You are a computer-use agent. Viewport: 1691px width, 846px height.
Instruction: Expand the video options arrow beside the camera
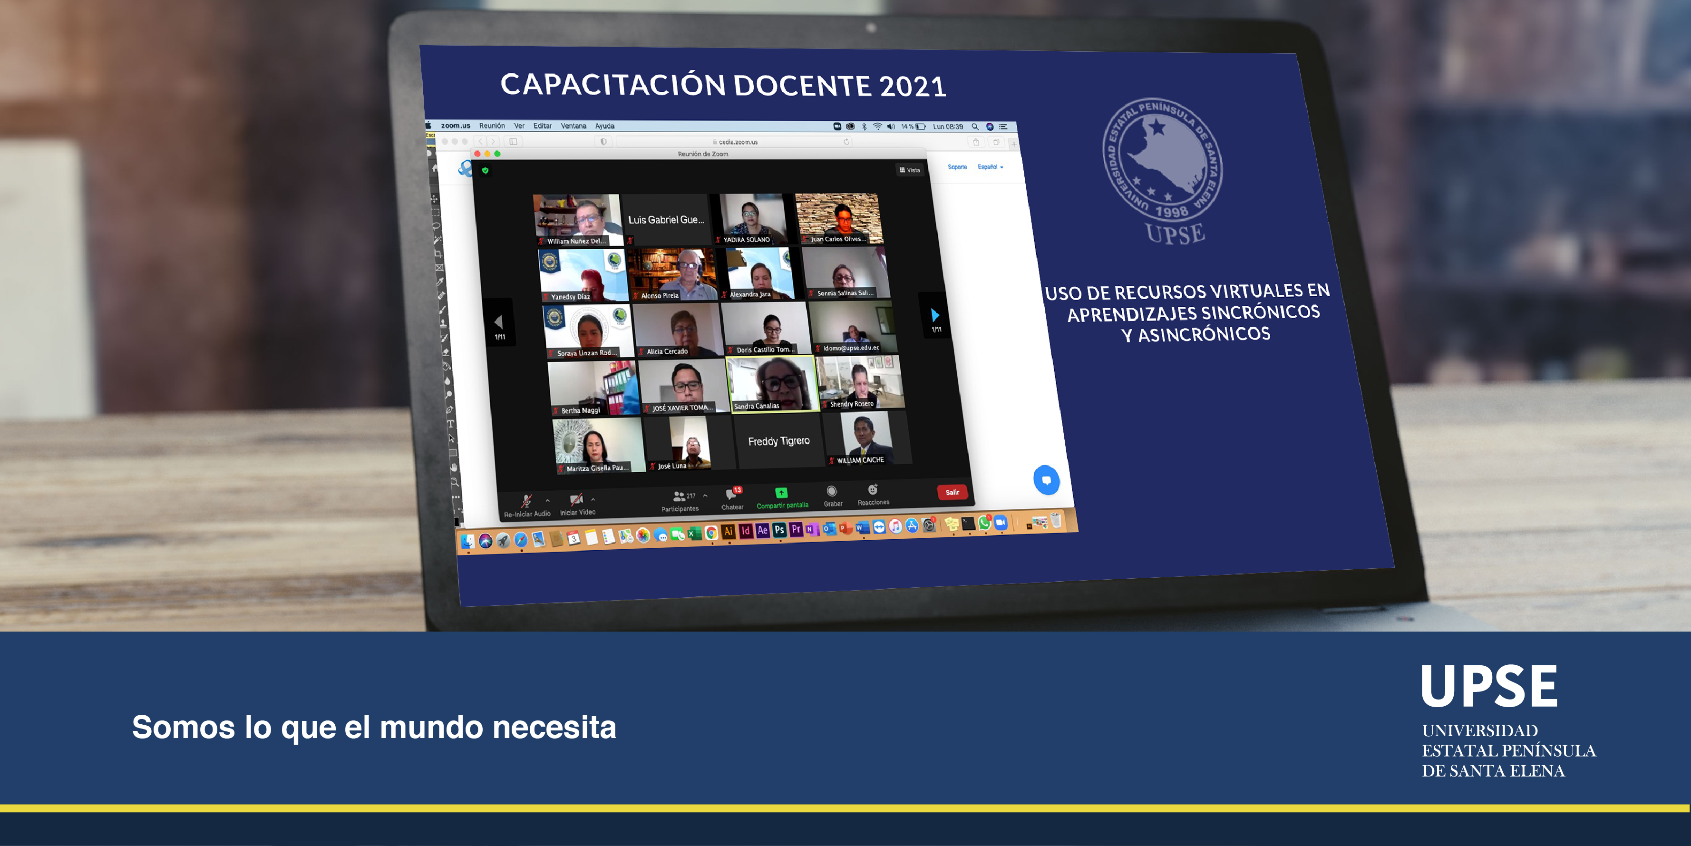(593, 499)
